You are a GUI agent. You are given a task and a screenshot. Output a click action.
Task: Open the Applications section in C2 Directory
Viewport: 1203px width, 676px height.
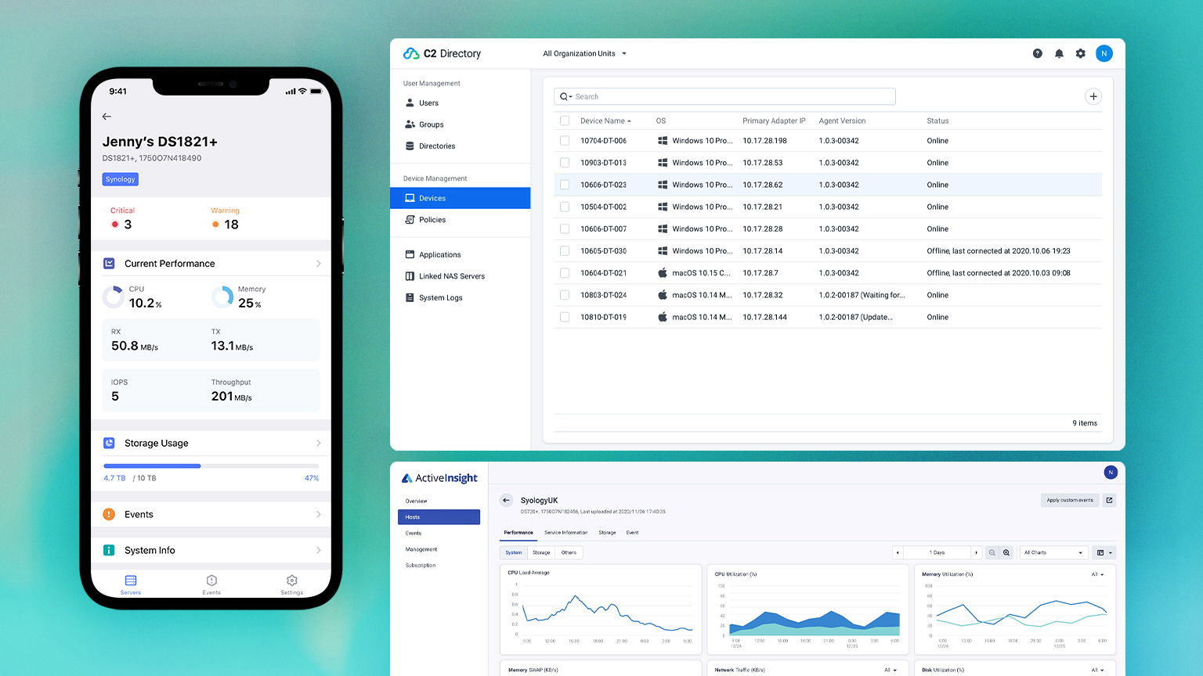pos(440,254)
